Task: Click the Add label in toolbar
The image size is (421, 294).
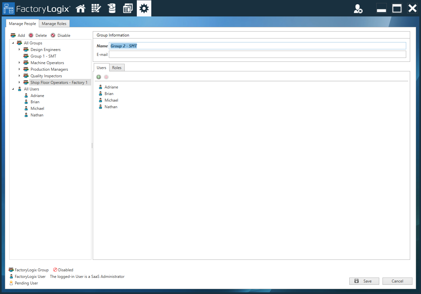Action: coord(21,36)
